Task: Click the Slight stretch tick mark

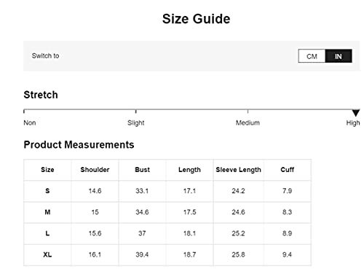Action: (x=136, y=112)
